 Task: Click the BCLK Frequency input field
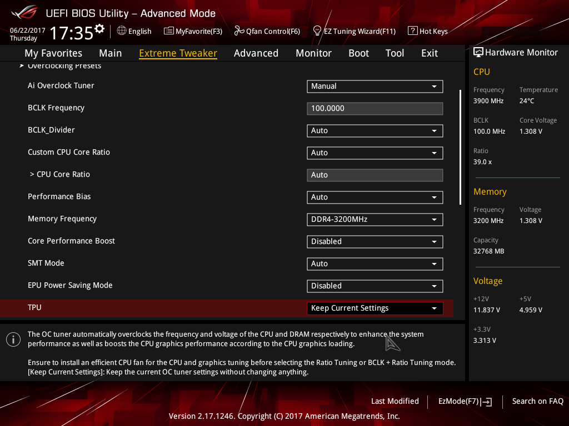(375, 108)
